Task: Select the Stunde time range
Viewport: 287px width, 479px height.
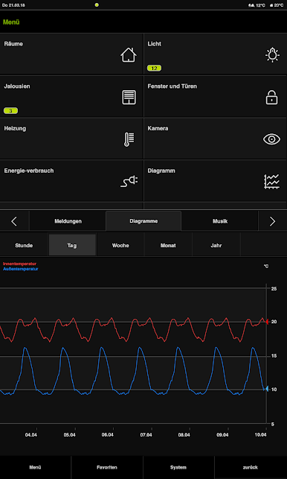Action: (24, 245)
